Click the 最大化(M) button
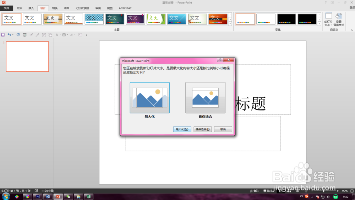This screenshot has width=355, height=200. point(182,129)
